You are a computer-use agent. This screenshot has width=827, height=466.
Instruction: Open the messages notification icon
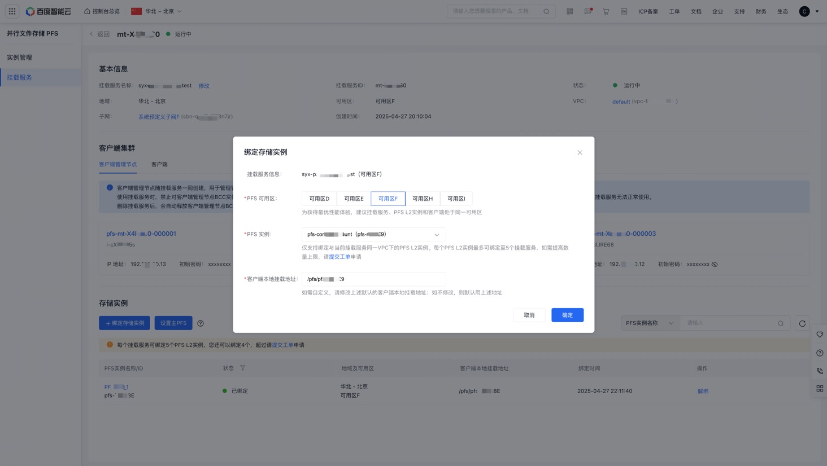click(587, 11)
